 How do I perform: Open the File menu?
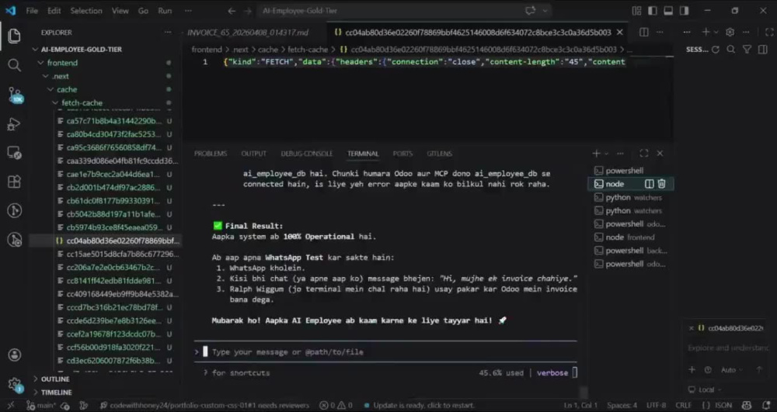click(32, 10)
